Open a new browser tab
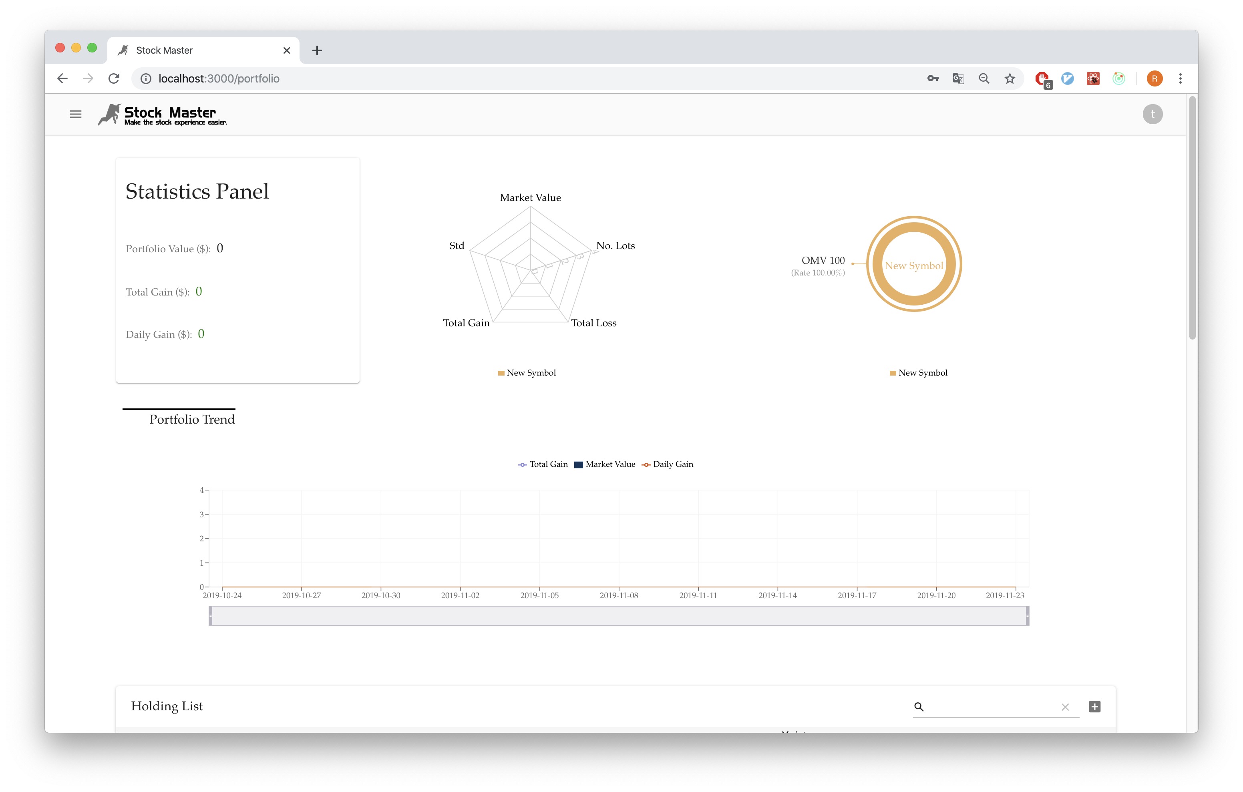This screenshot has height=792, width=1243. (317, 50)
